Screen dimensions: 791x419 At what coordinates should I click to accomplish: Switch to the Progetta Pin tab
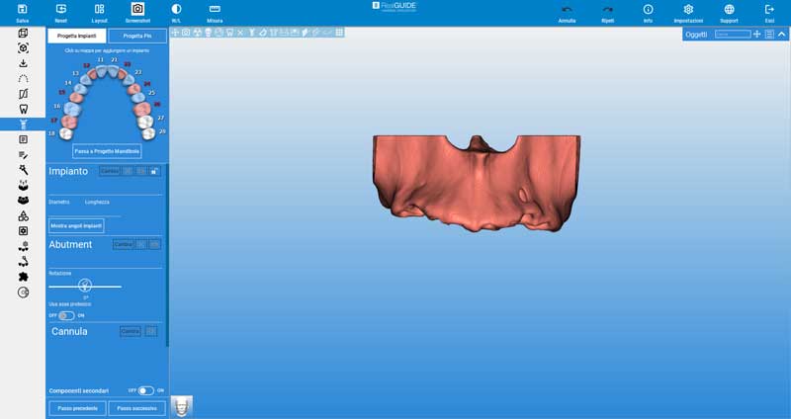pos(136,36)
